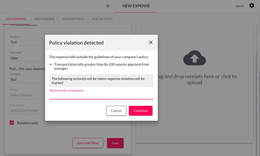Screen dimensions: 260x156
Task: Switch to the ADD MILEAGE tab
Action: pyautogui.click(x=44, y=19)
